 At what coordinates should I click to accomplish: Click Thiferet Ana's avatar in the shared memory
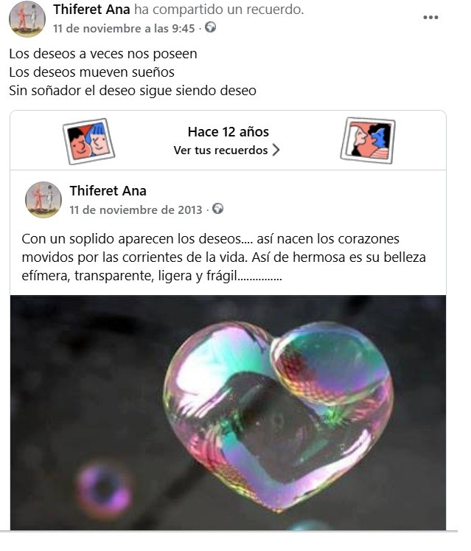[43, 200]
